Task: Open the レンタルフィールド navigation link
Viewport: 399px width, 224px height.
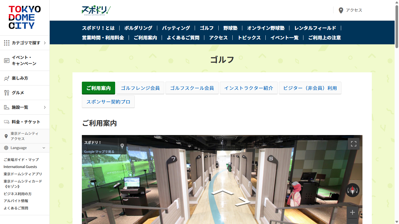Action: [x=315, y=28]
